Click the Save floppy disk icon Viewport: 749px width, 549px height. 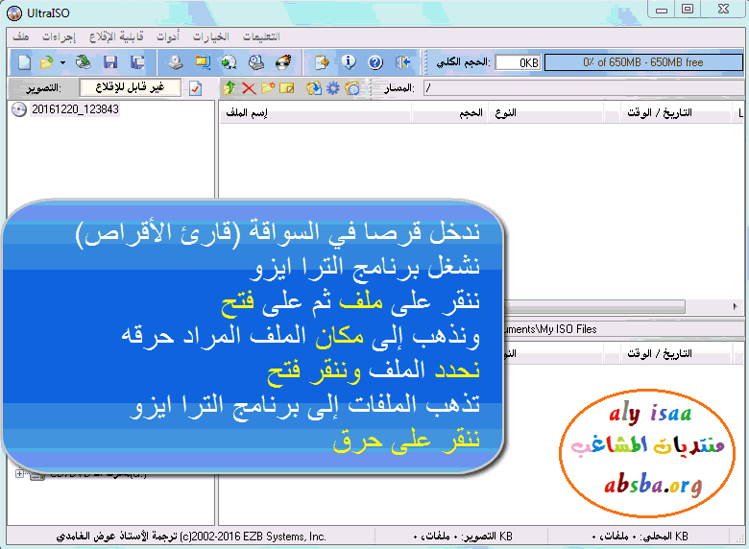tap(110, 62)
